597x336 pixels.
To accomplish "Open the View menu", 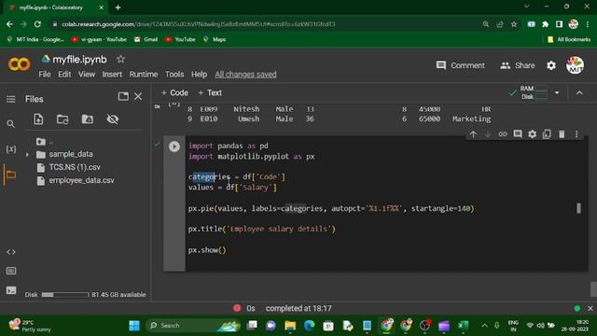I will point(87,75).
